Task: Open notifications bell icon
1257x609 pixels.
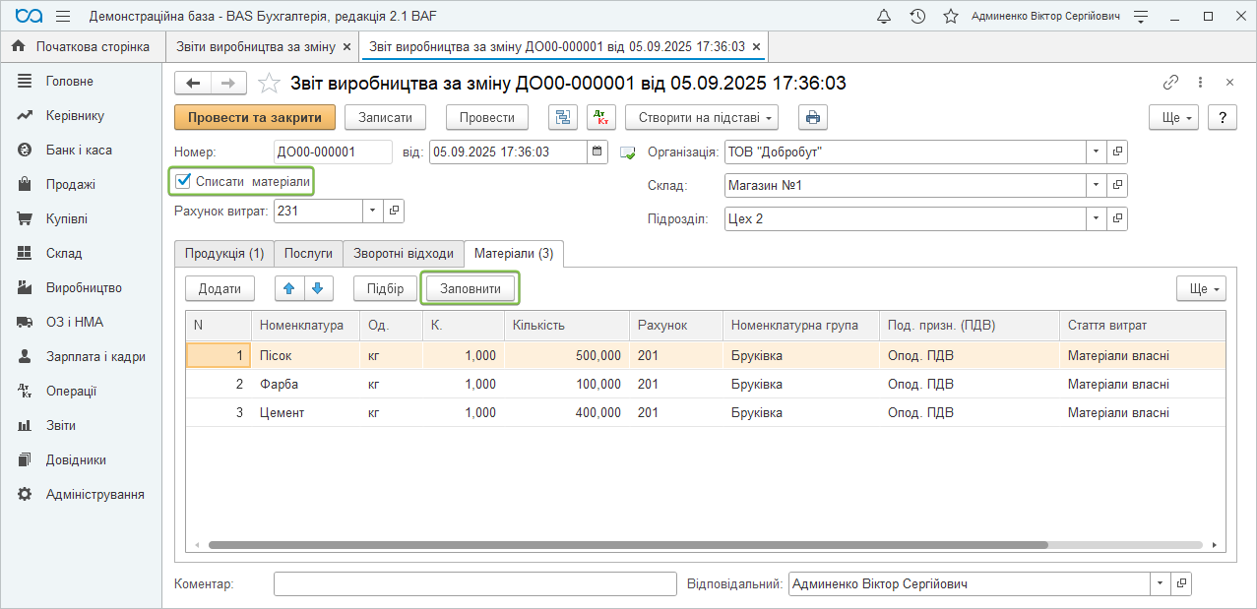Action: (x=884, y=17)
